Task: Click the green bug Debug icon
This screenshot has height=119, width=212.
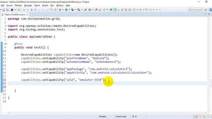Action: click(60, 10)
